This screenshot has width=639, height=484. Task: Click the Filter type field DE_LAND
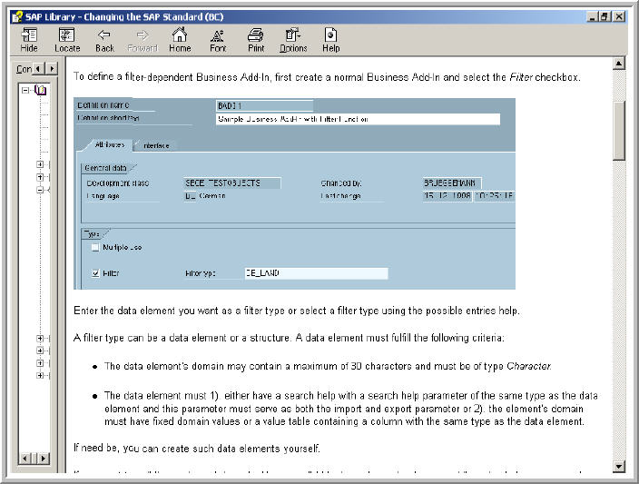tap(316, 273)
